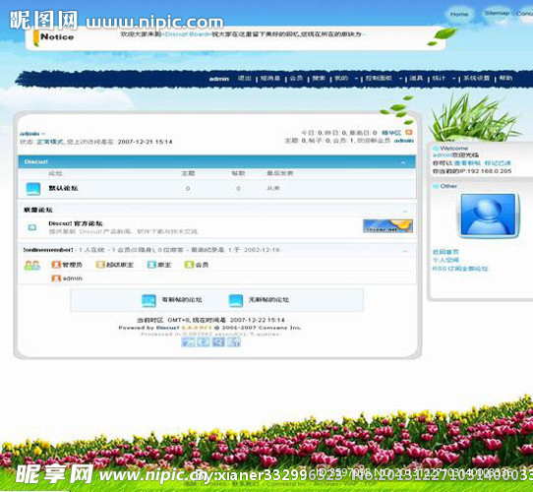
Task: Click the first footer icon below the copyright
Action: click(x=188, y=341)
